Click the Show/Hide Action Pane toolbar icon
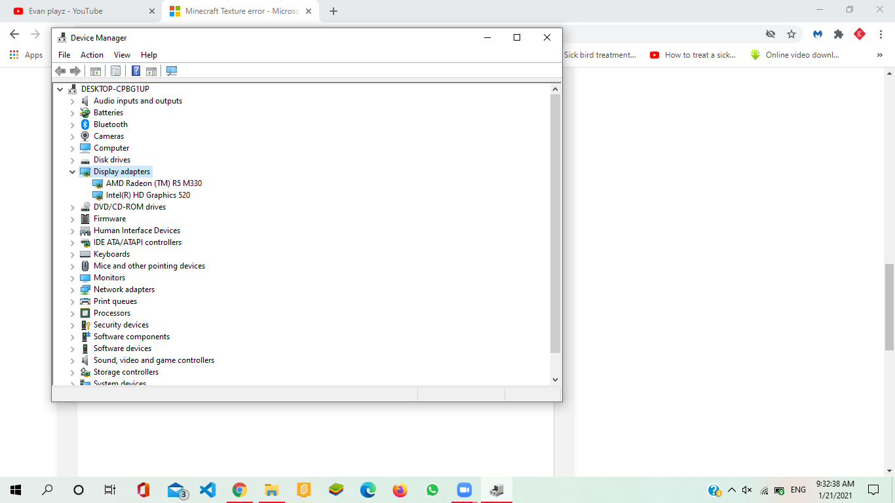895x503 pixels. tap(151, 71)
